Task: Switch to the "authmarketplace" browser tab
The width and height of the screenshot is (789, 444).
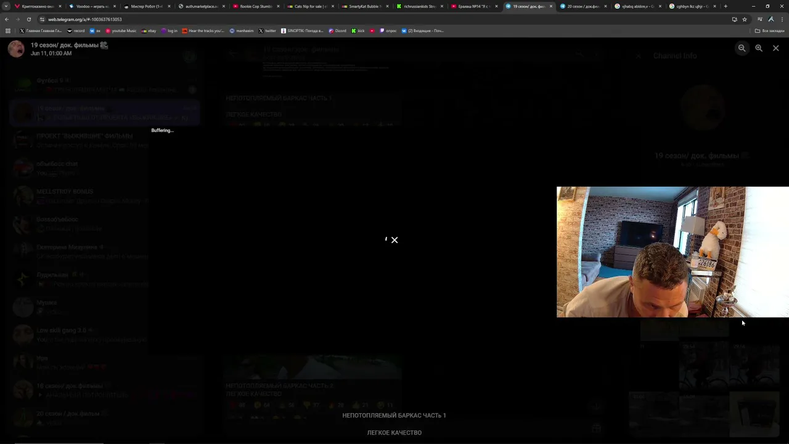Action: [200, 6]
